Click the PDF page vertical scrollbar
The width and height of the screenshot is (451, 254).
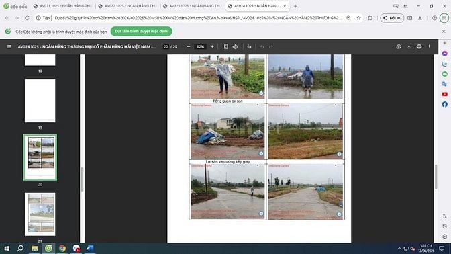click(436, 177)
